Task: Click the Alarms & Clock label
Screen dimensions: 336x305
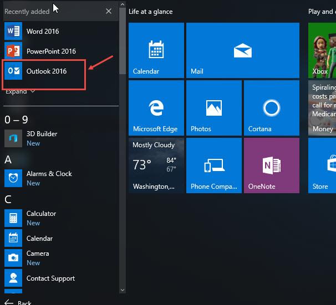Action: tap(49, 174)
